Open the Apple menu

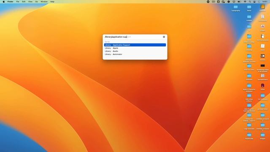tap(4, 2)
